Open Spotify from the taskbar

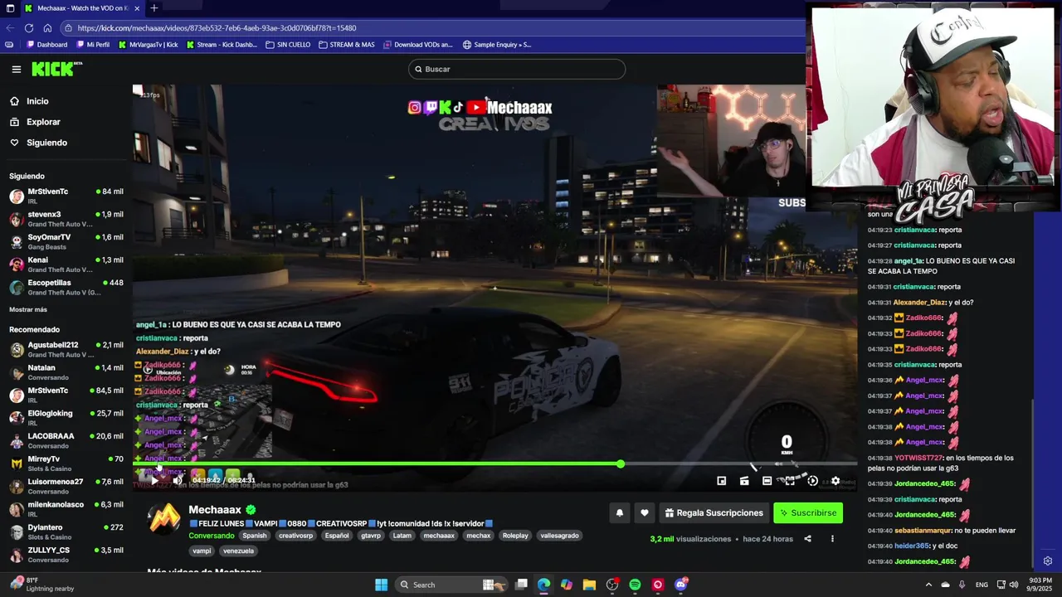pyautogui.click(x=635, y=585)
